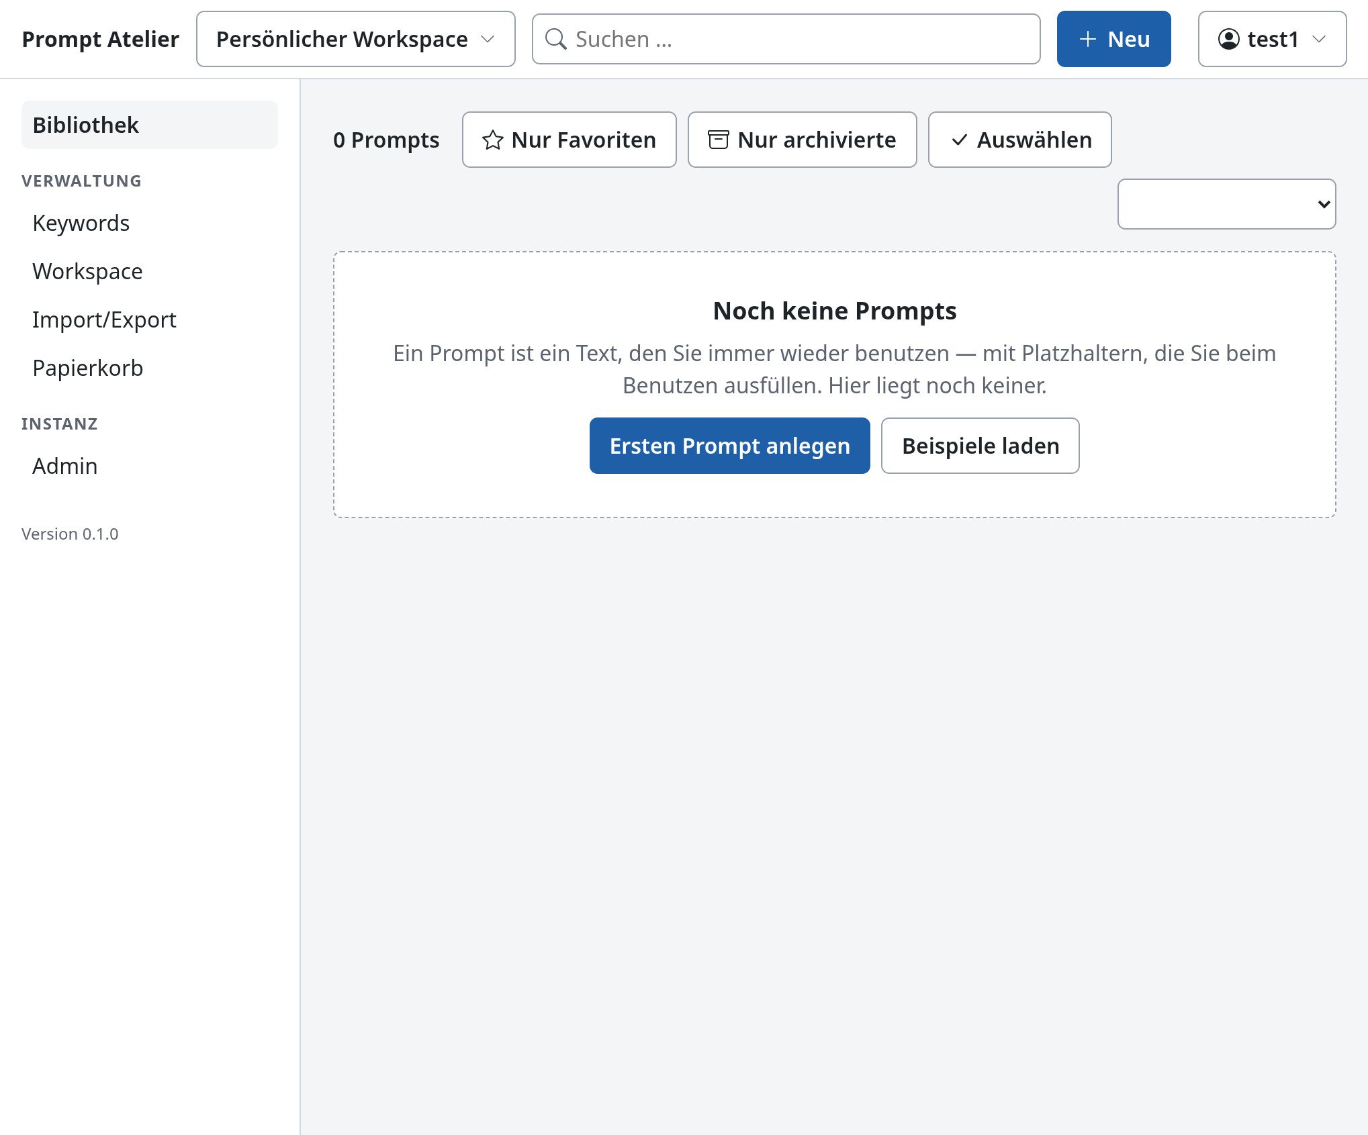Click the user avatar icon beside test1
1368x1135 pixels.
(x=1228, y=39)
